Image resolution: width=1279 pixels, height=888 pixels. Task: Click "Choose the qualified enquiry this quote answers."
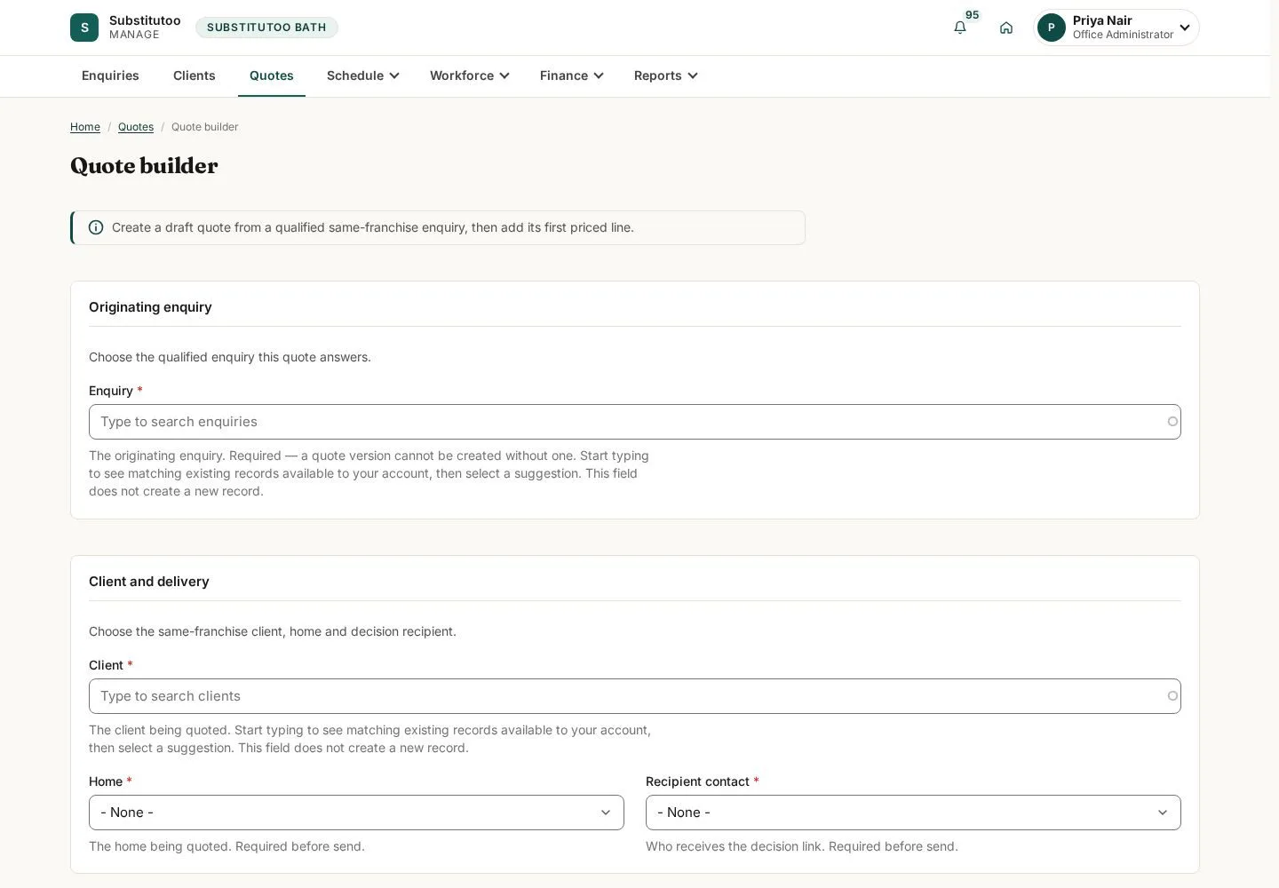click(230, 357)
